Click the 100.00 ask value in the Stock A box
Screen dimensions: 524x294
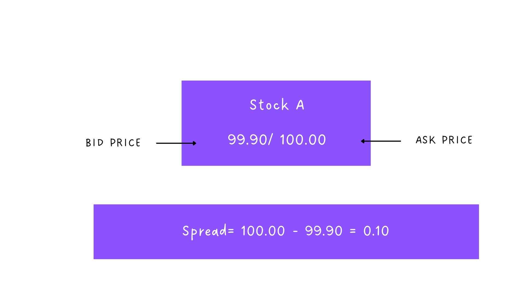click(303, 140)
